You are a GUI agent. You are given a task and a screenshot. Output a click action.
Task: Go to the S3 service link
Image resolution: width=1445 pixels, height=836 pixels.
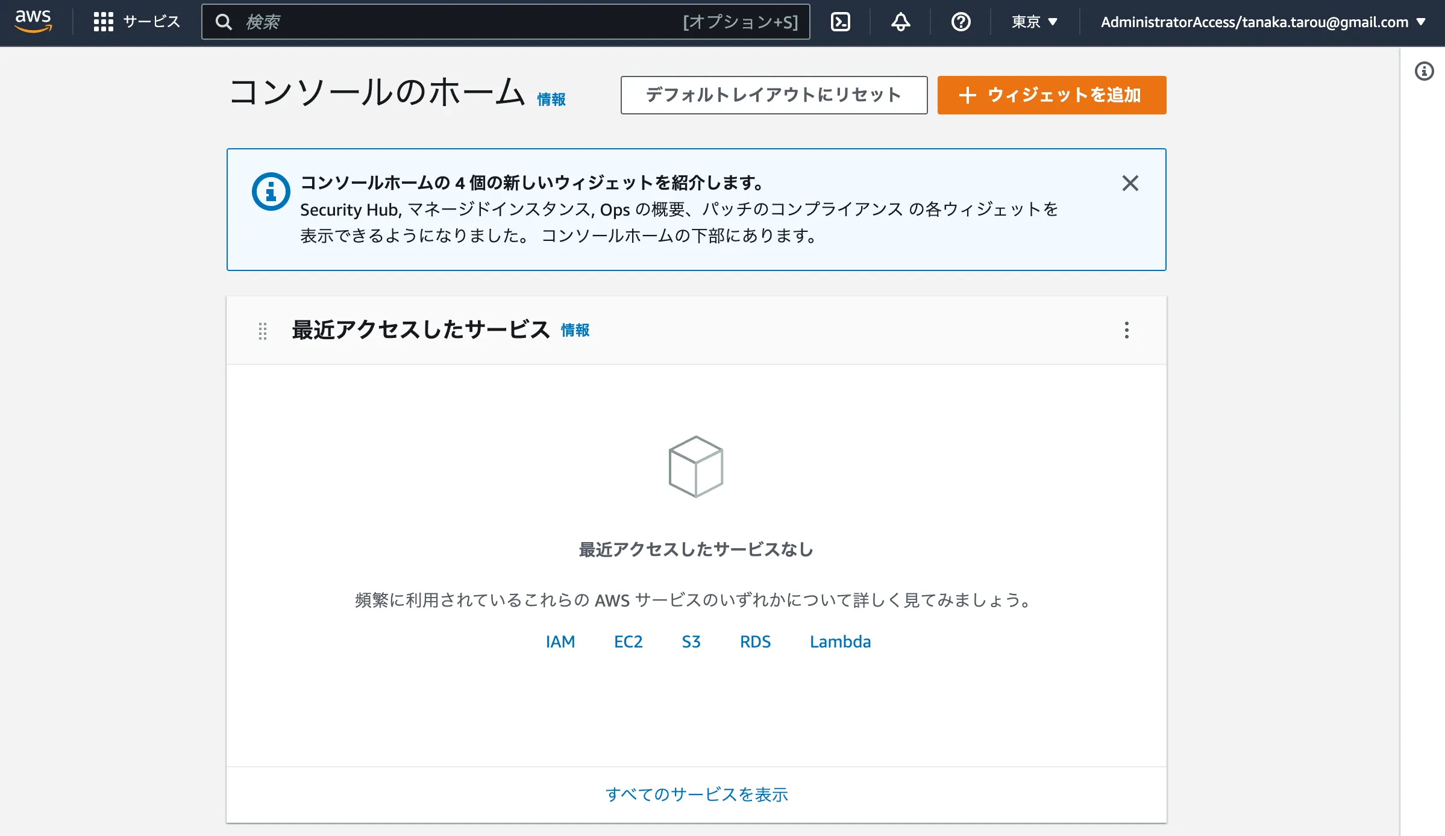pos(691,641)
